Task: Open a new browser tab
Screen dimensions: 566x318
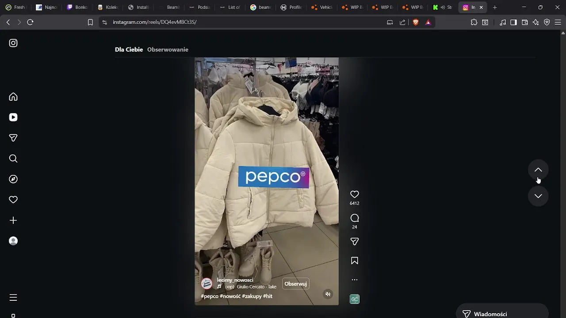Action: pos(495,8)
